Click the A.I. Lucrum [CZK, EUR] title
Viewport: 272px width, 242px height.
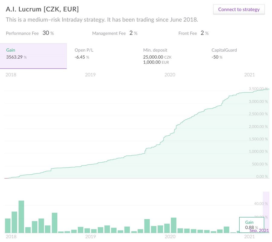(x=42, y=9)
